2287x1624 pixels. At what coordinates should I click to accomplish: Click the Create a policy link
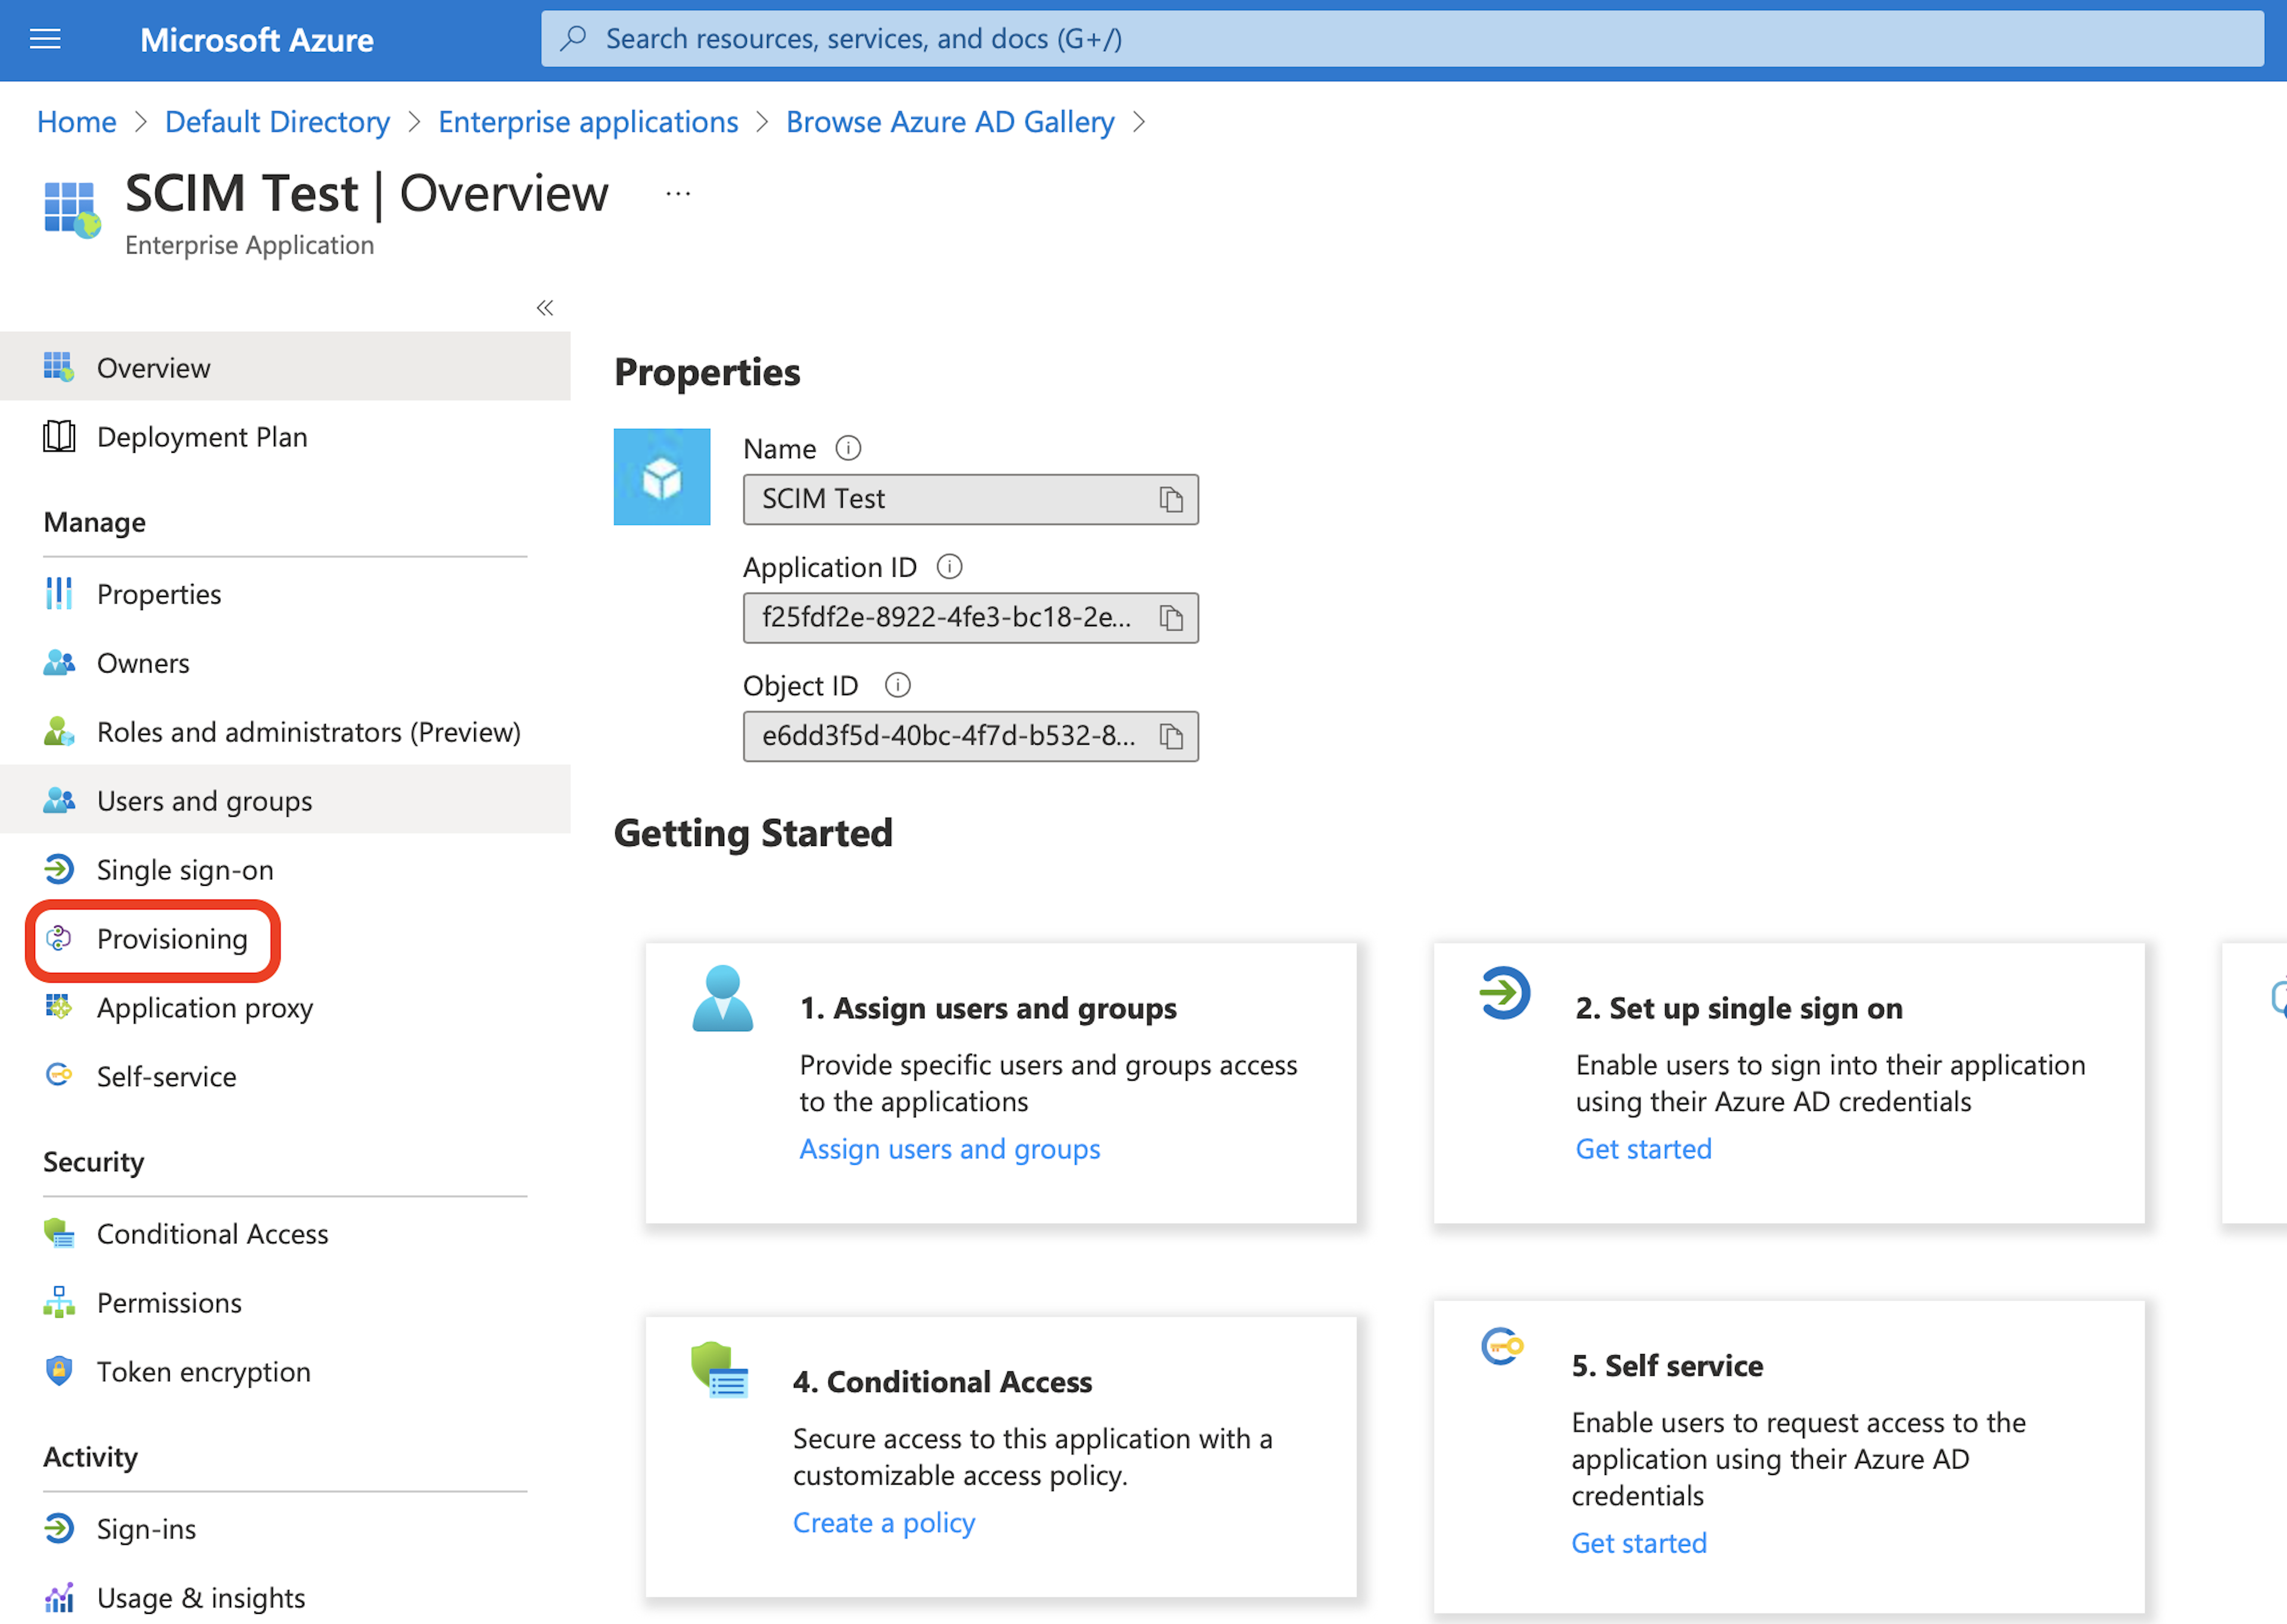tap(883, 1522)
